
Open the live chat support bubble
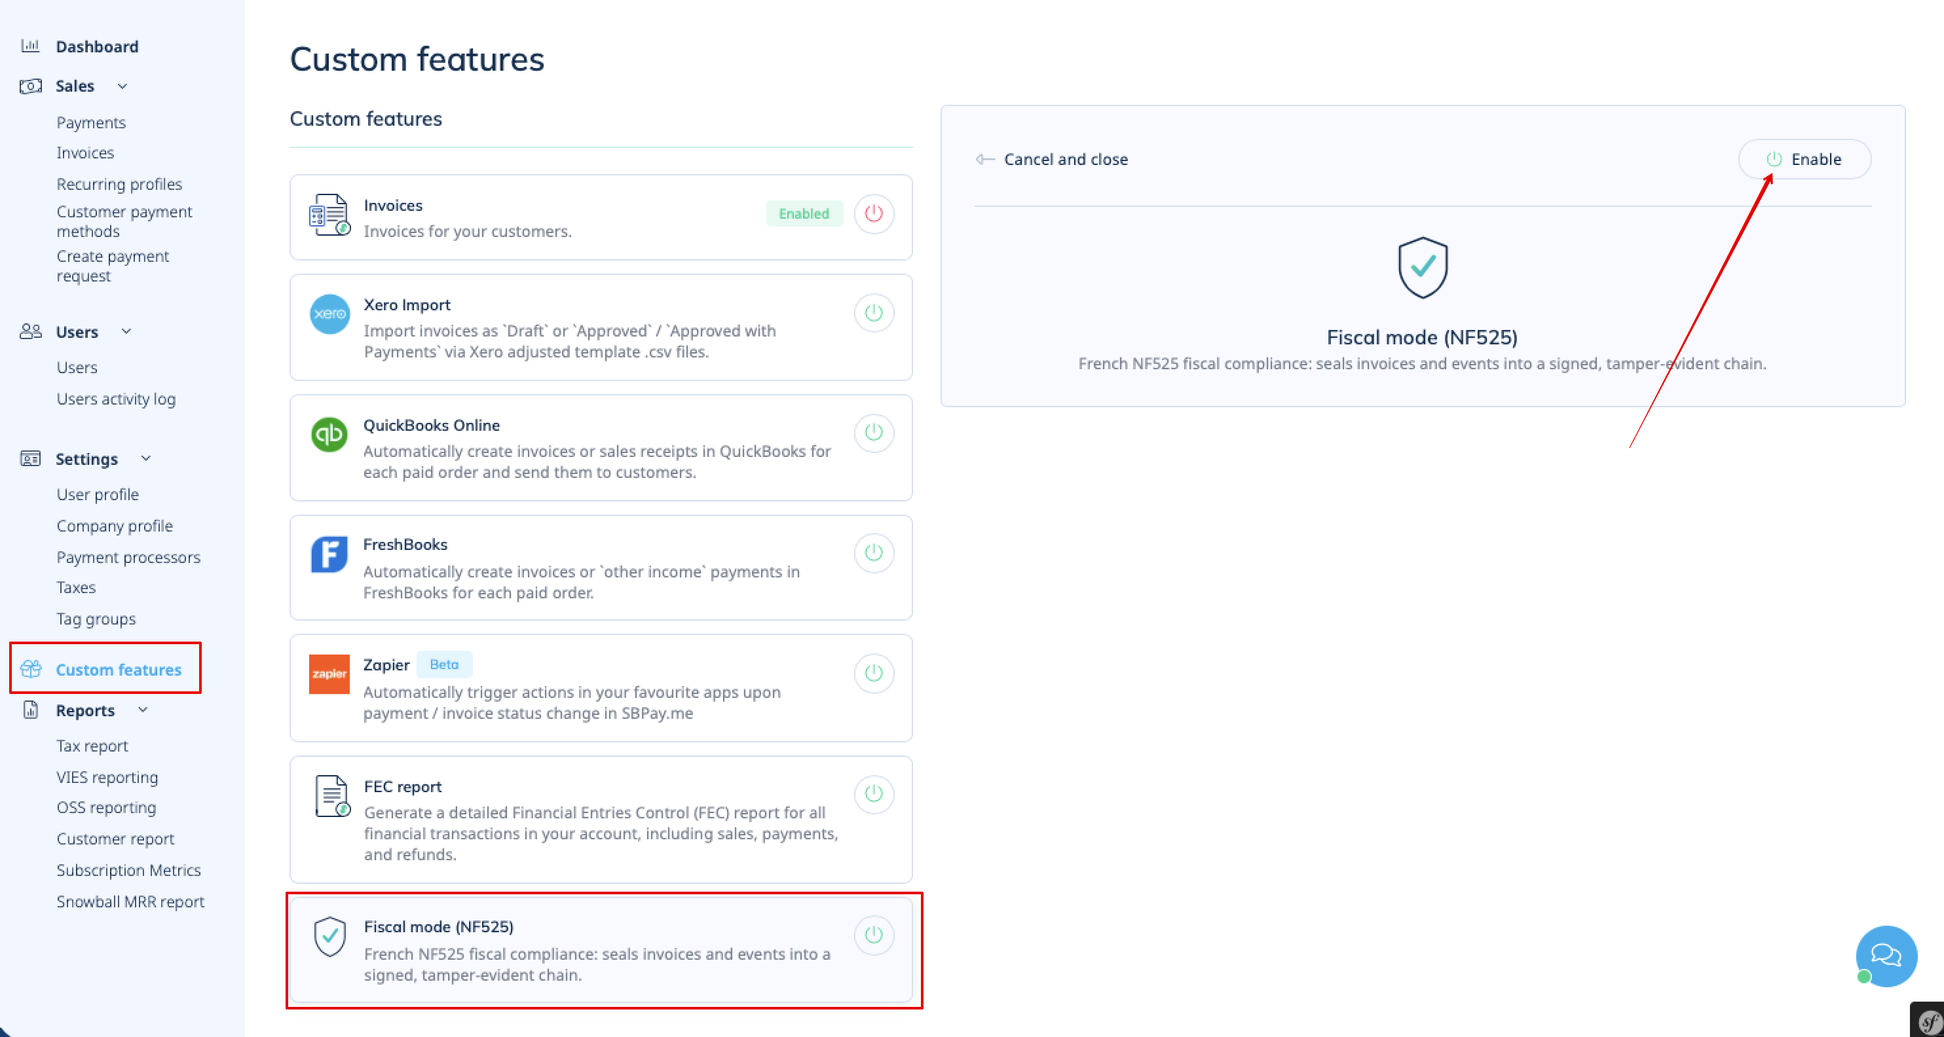(1885, 956)
